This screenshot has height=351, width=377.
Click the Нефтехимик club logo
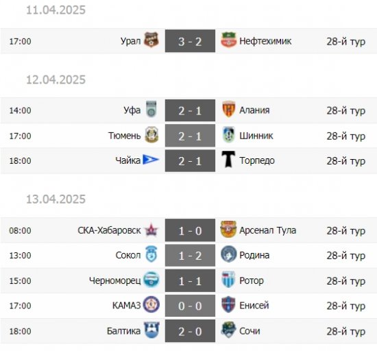(228, 40)
